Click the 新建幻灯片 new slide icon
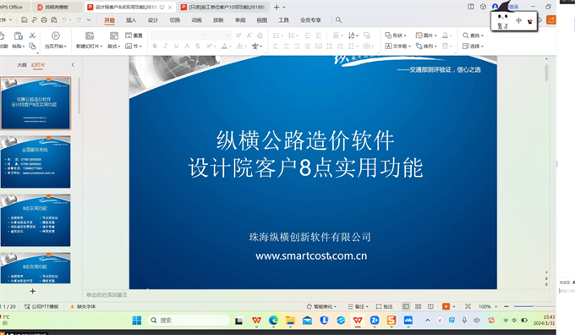Viewport: 575px width, 335px height. pos(90,36)
